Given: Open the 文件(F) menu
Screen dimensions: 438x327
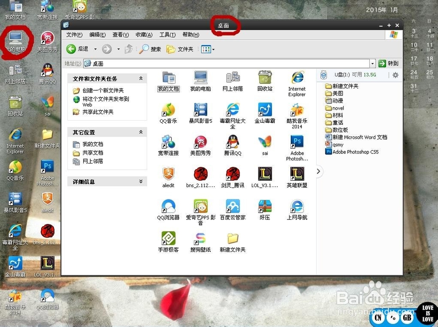Looking at the screenshot, I should coord(74,35).
